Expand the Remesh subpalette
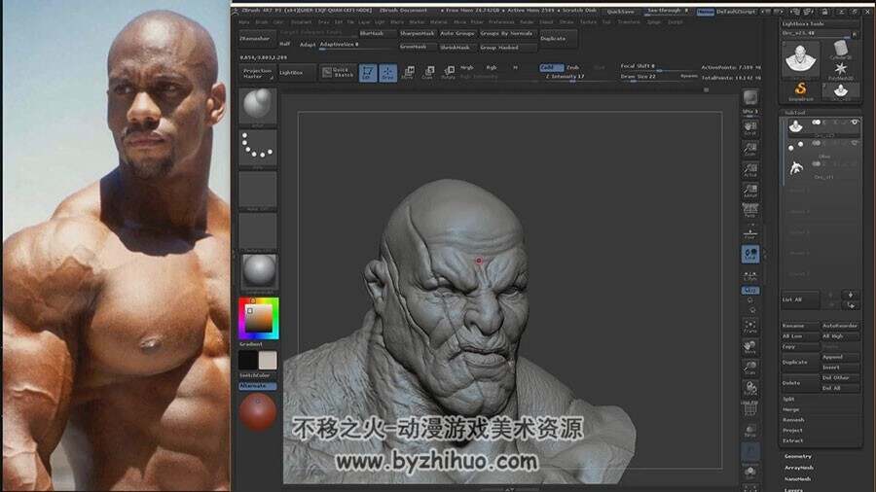 (792, 419)
